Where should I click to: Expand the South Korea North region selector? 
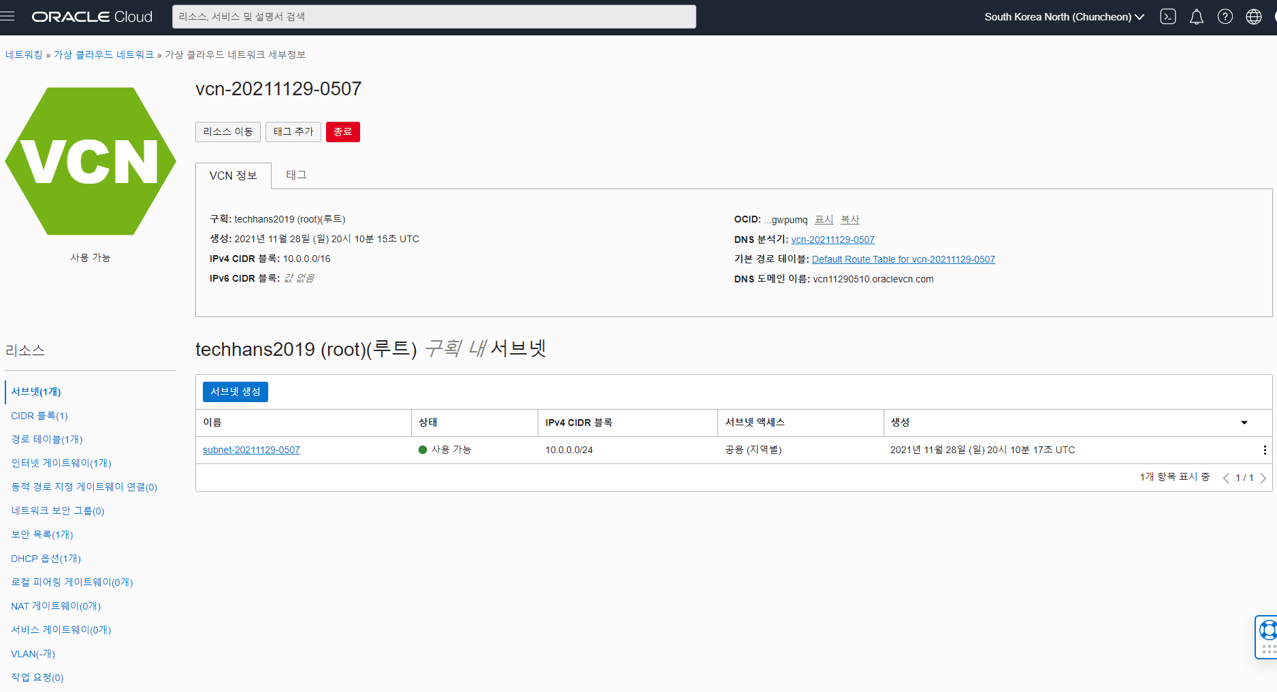coord(1065,17)
